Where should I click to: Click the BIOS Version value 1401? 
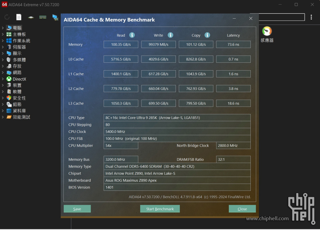[177, 187]
